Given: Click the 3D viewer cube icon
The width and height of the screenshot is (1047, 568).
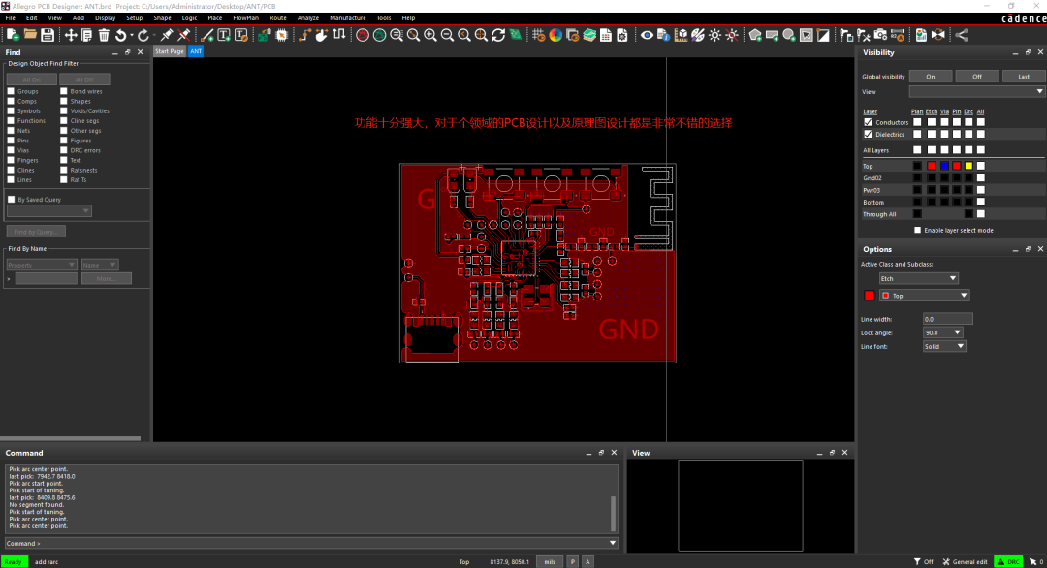Looking at the screenshot, I should tap(681, 35).
